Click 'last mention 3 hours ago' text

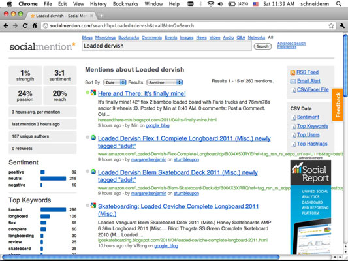click(36, 124)
